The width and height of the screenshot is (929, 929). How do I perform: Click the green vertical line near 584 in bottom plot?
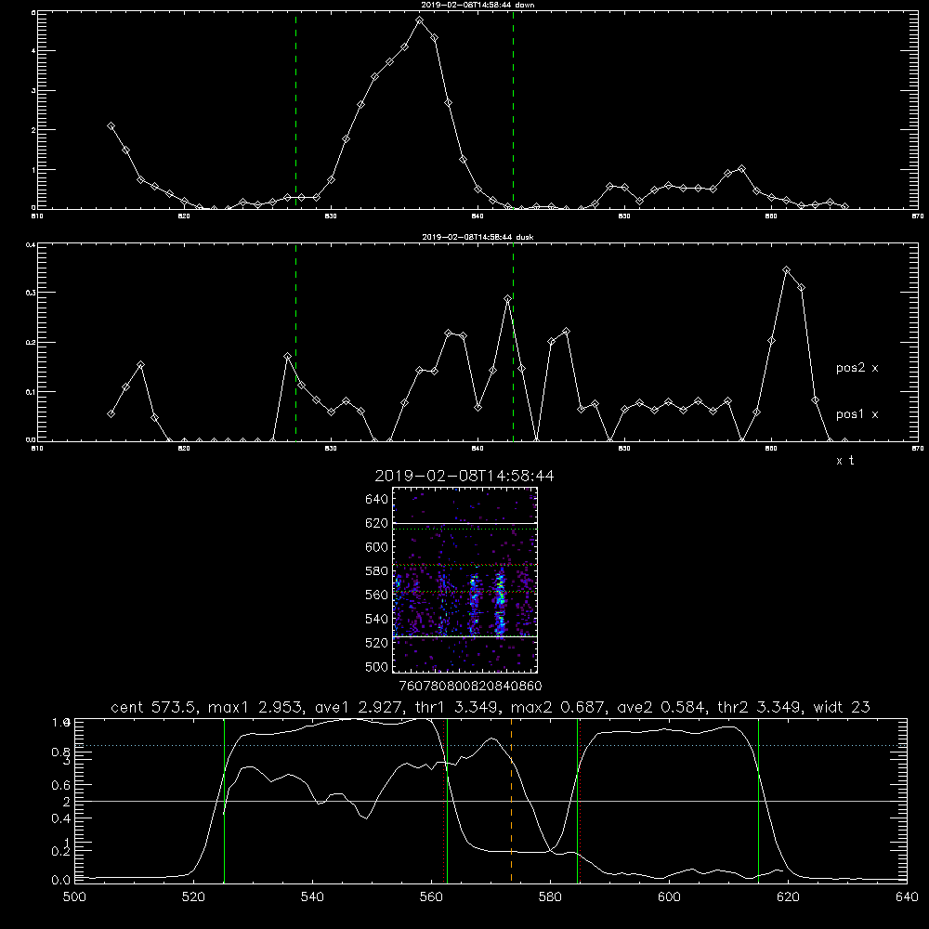[577, 801]
